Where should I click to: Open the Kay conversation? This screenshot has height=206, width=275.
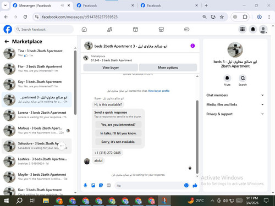pos(37,84)
